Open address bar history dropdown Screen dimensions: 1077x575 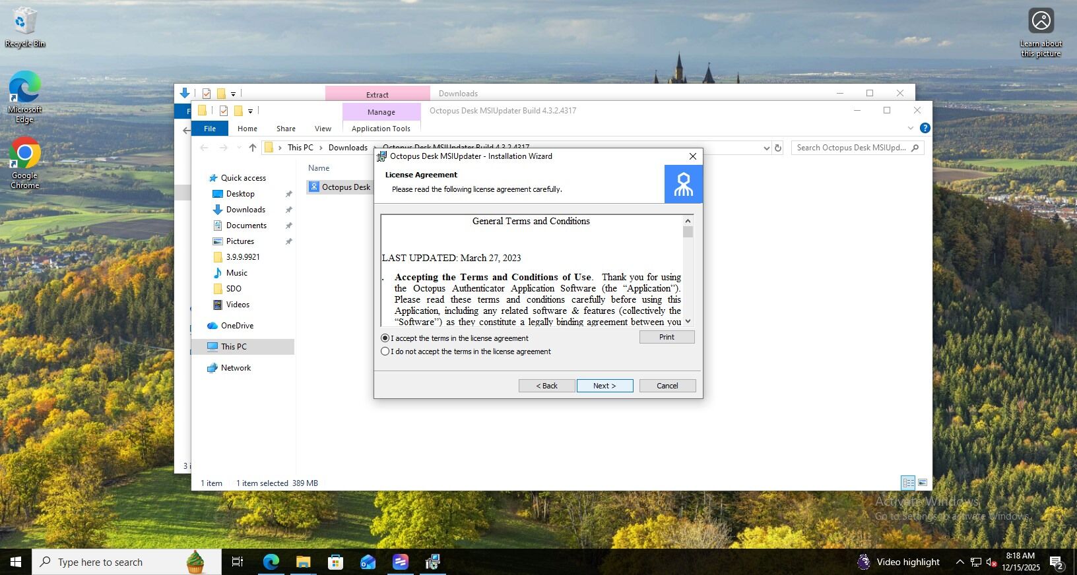tap(766, 148)
